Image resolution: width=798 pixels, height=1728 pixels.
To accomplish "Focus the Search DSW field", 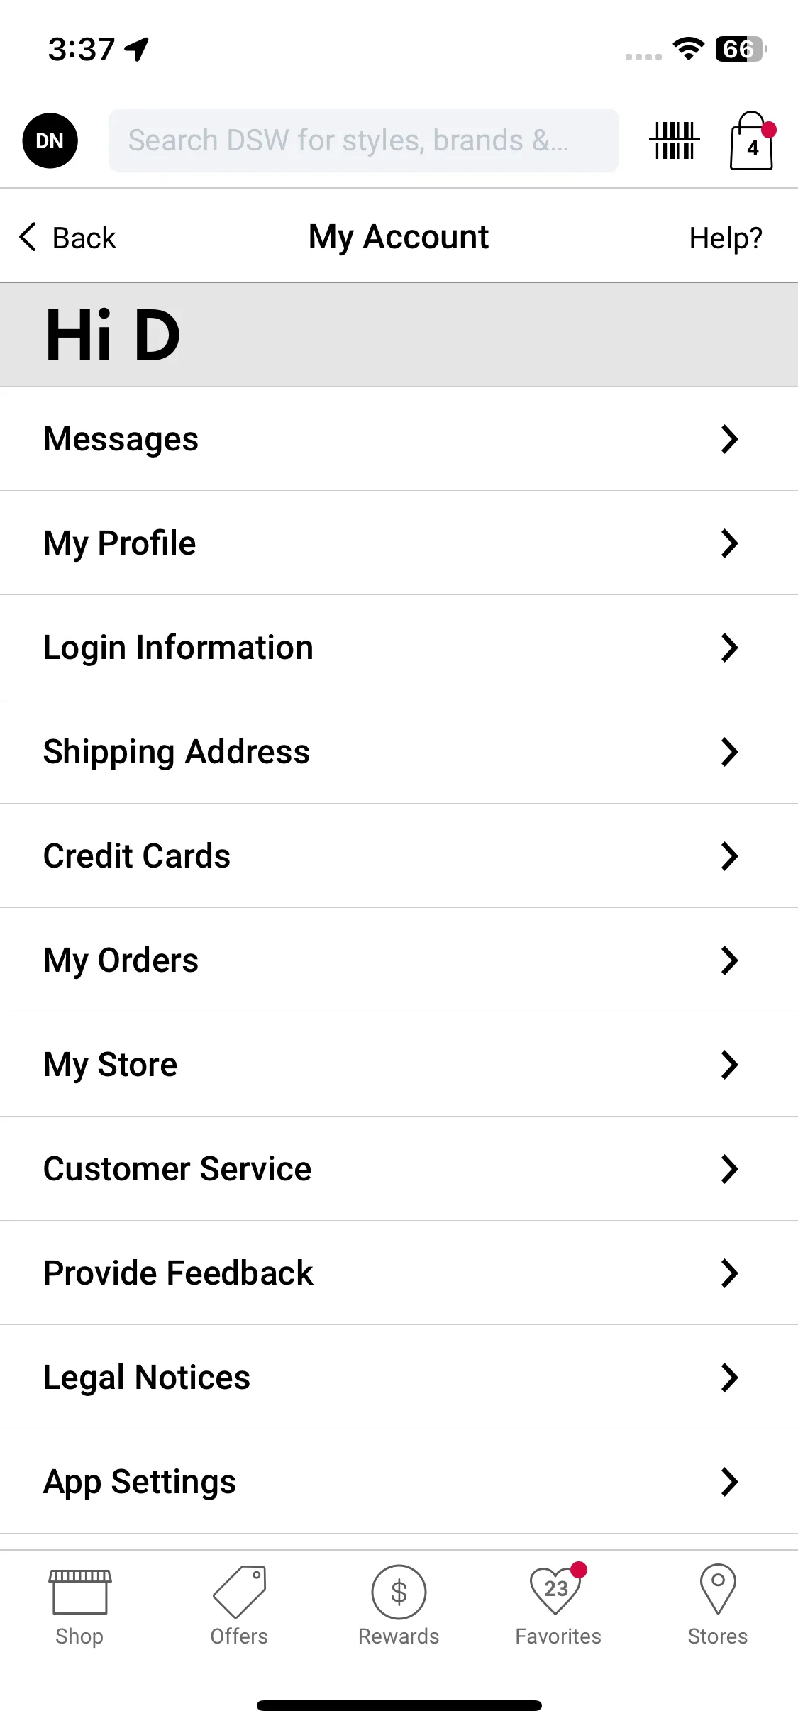I will 363,140.
